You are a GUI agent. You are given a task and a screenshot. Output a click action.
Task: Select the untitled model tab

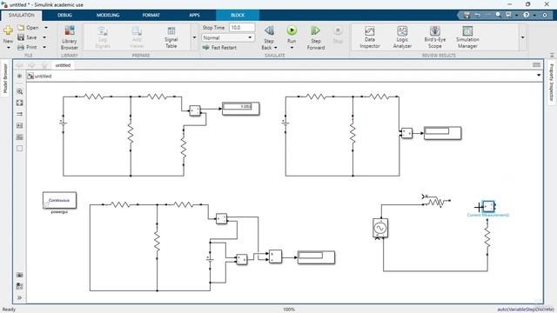coord(63,65)
